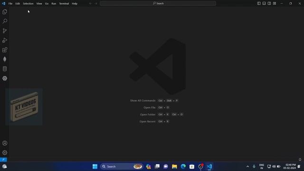Click the taskbar Search box
304x171 pixels.
[122, 166]
